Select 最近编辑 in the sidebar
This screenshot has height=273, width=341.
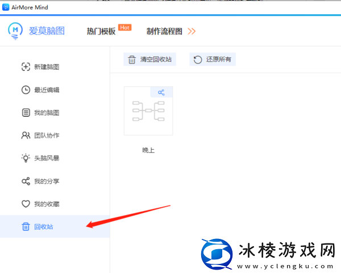(47, 90)
